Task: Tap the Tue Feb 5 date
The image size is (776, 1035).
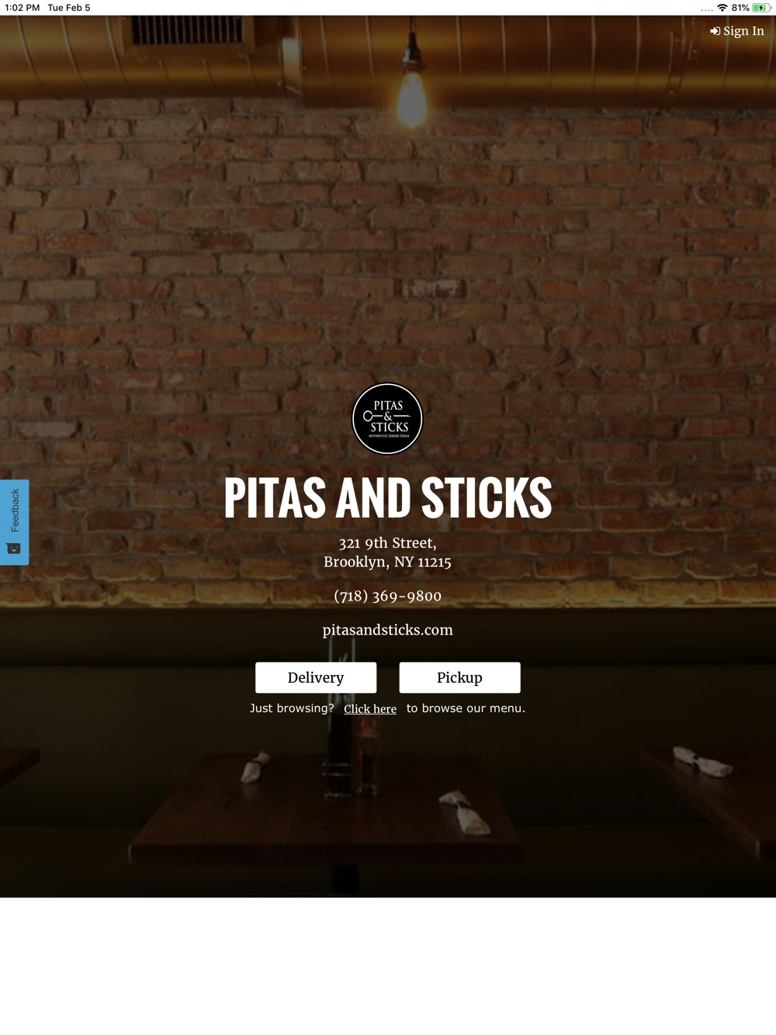Action: [69, 8]
